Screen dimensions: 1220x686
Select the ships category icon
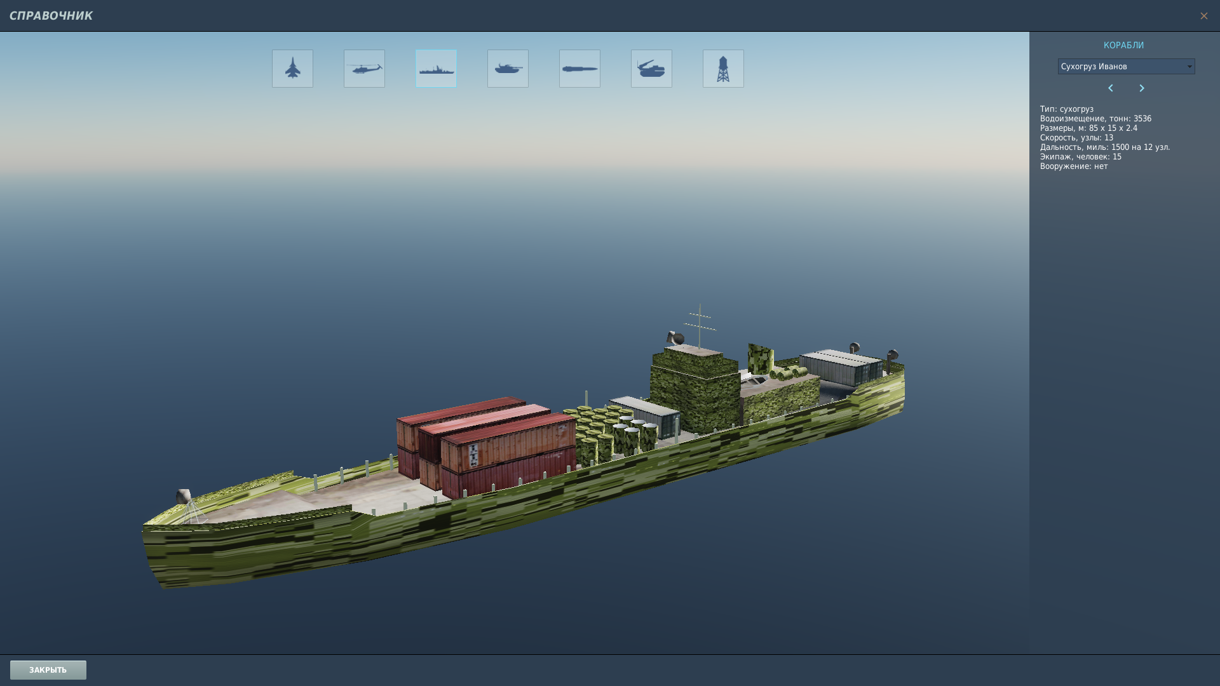tap(436, 69)
